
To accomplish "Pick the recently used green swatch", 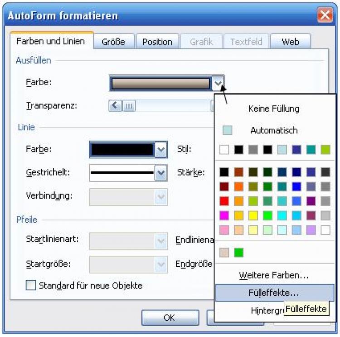I will 238,252.
